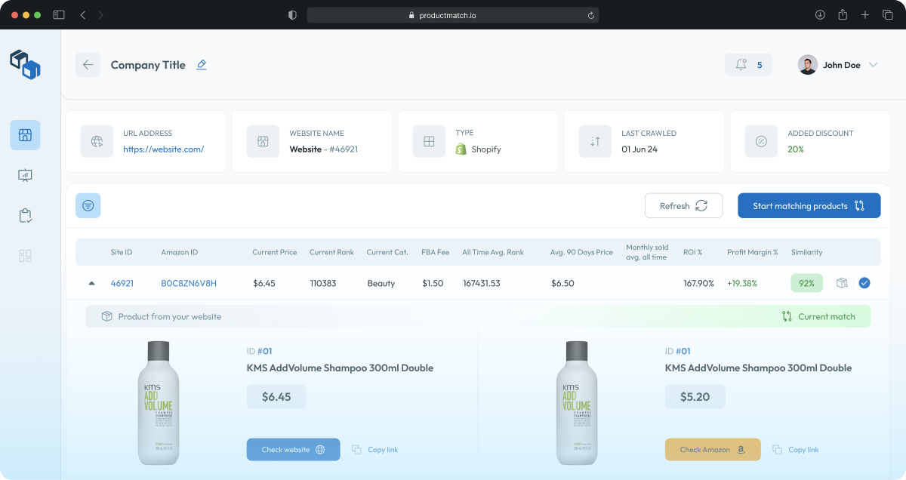Open the presentation chart sidebar icon
Viewport: 906px width, 480px height.
[x=25, y=175]
